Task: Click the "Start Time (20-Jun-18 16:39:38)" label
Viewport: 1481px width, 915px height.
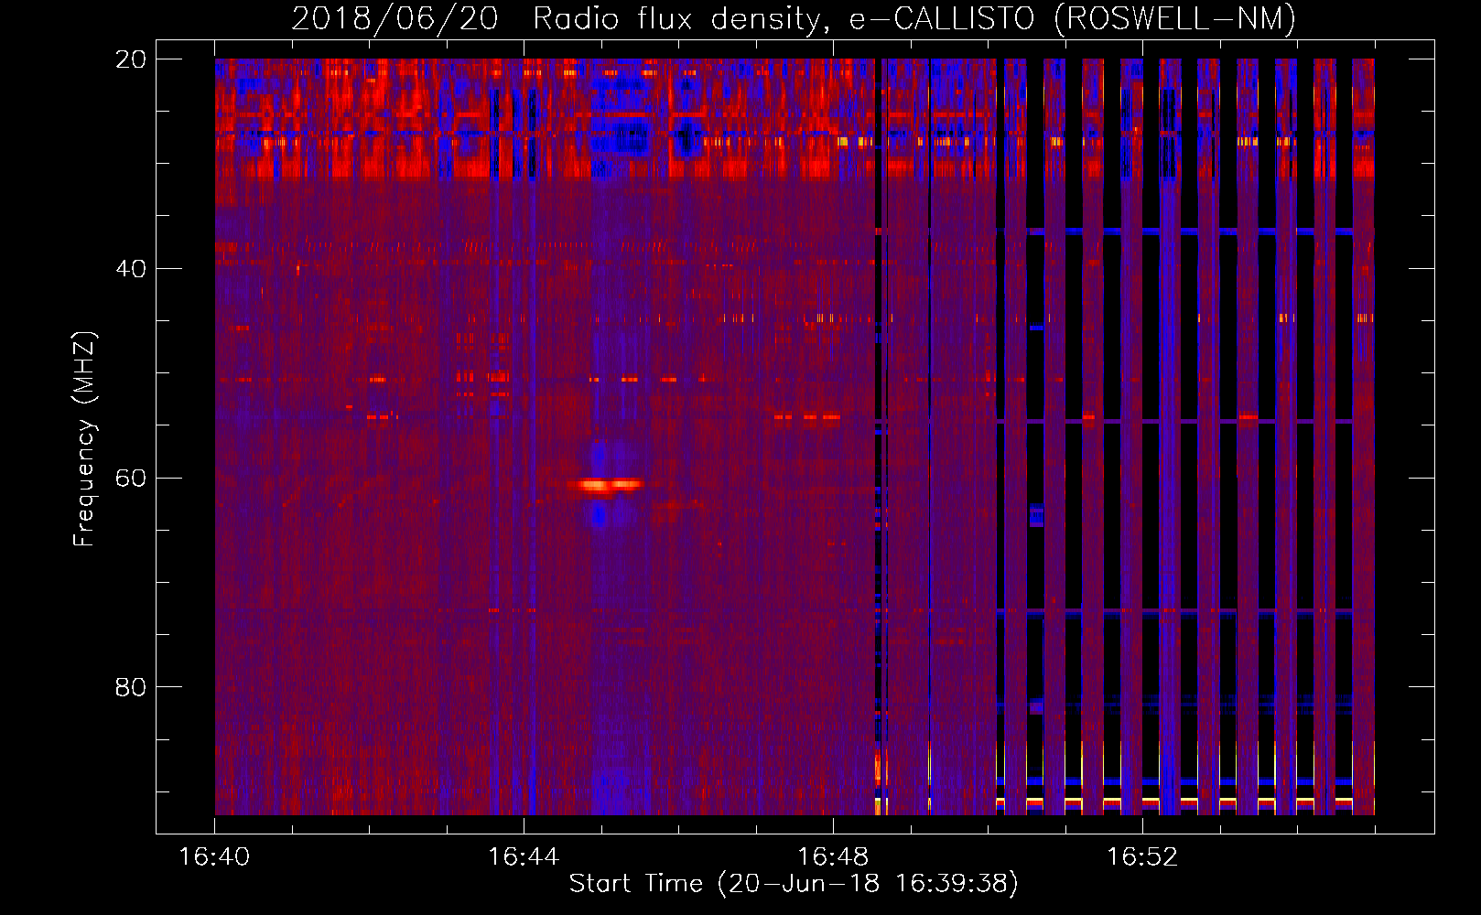Action: (x=794, y=884)
